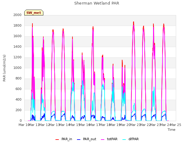Image resolution: width=194 pixels, height=145 pixels.
Task: Toggle the PAR_out legend entry
Action: point(86,139)
